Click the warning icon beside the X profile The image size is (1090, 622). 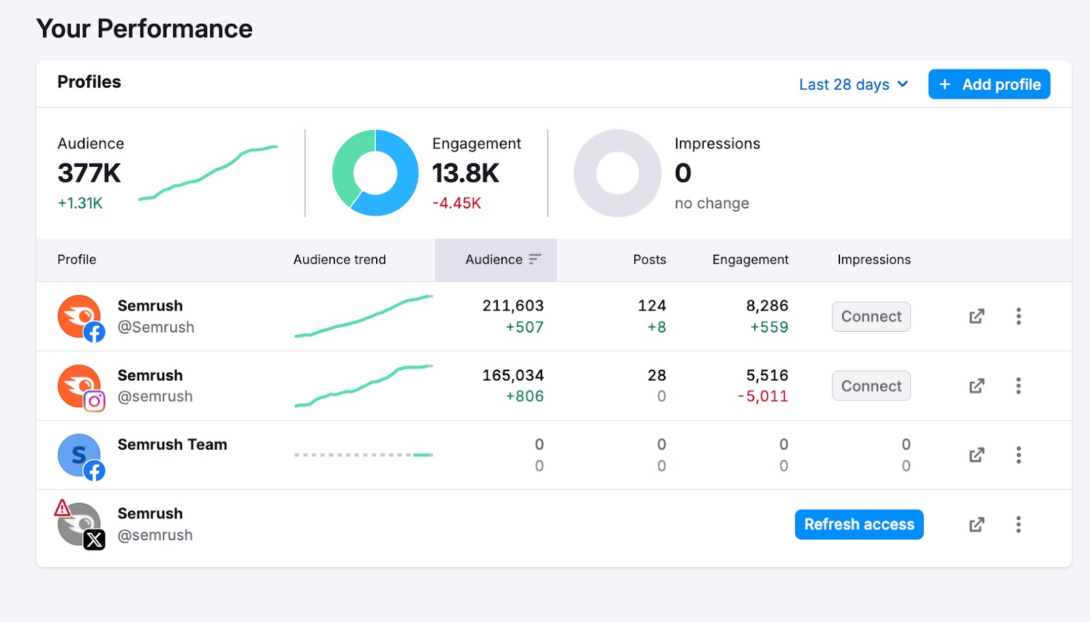tap(62, 508)
